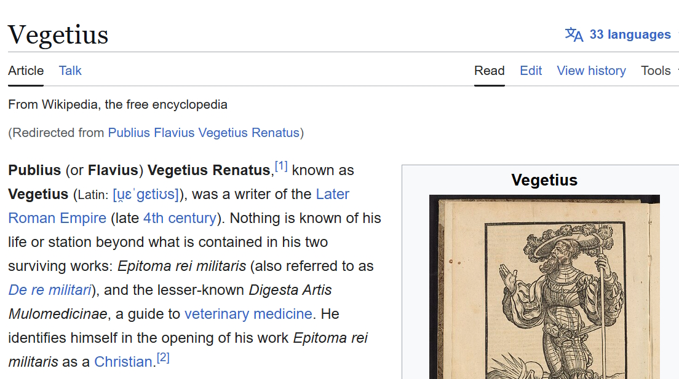Viewport: 679px width, 379px height.
Task: Open footnote reference 2
Action: 163,358
